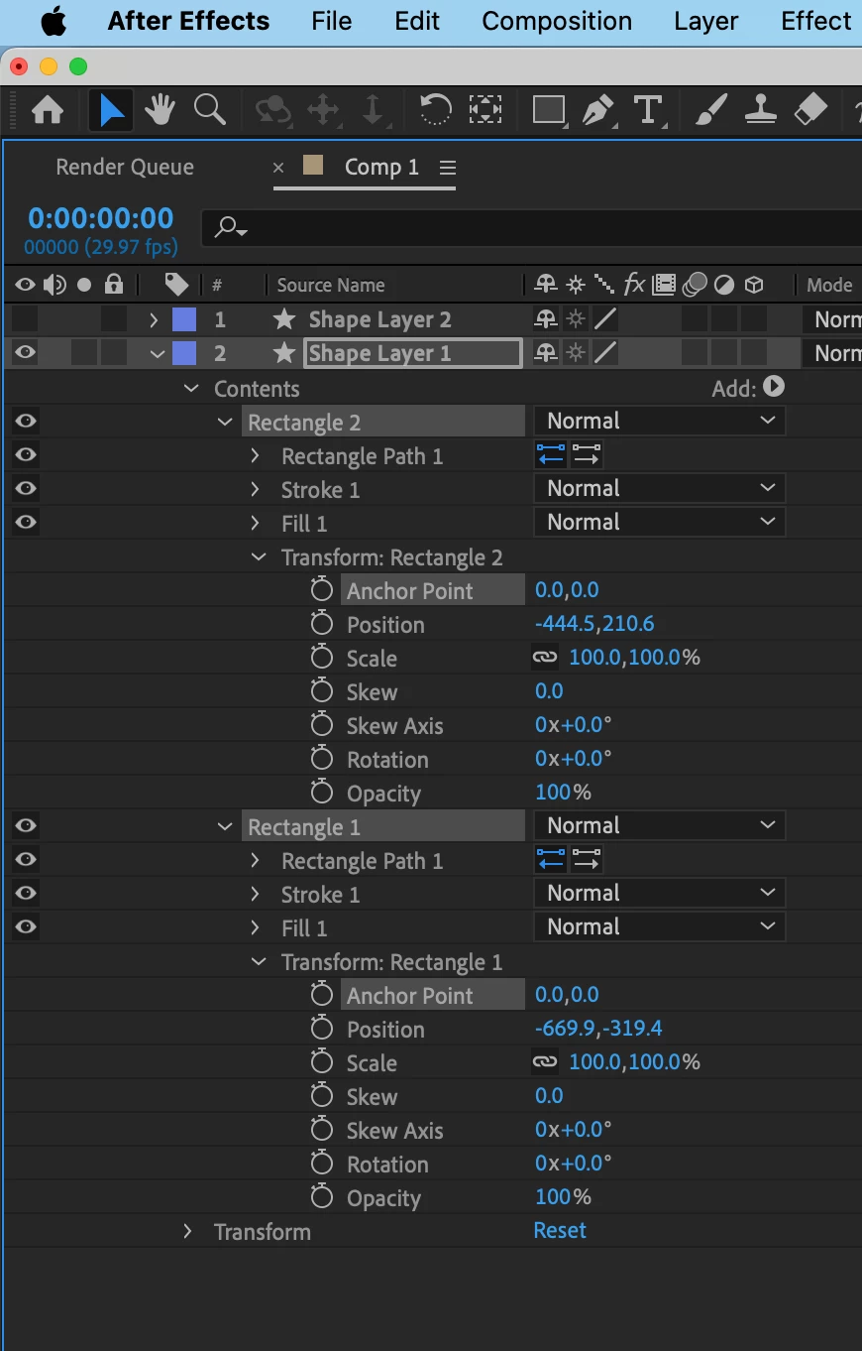Select the Type tool
Viewport: 862px width, 1351px height.
coord(648,110)
